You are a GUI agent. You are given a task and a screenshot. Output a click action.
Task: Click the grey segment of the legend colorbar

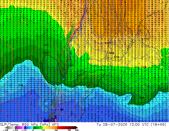[x=10, y=128]
